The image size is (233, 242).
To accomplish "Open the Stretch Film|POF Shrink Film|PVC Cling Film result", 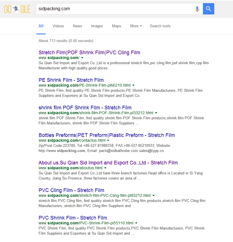I will (89, 53).
